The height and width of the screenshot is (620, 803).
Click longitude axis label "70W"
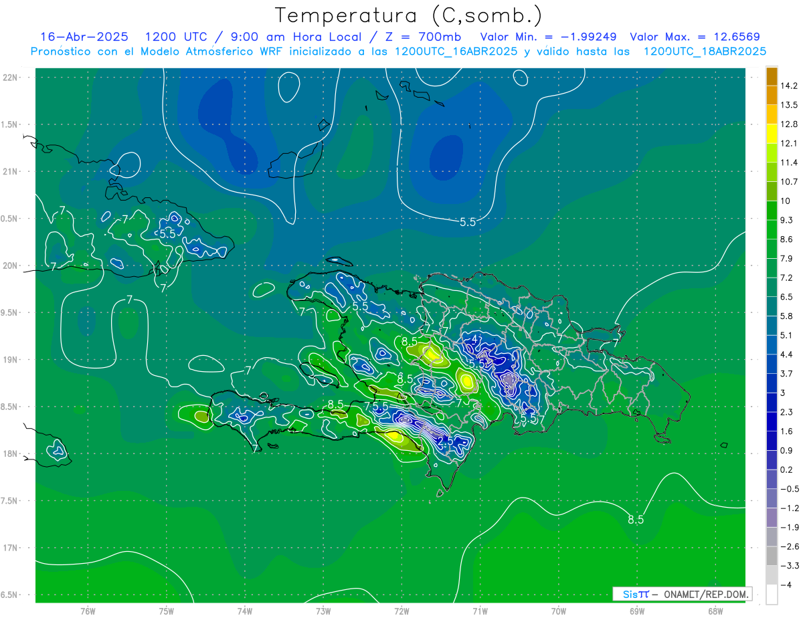click(558, 611)
